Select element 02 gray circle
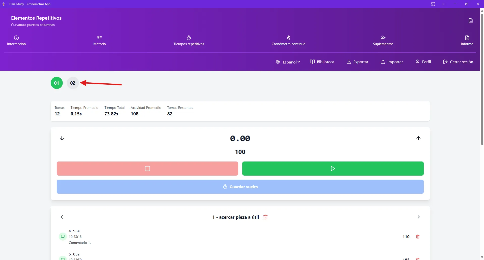 (73, 83)
